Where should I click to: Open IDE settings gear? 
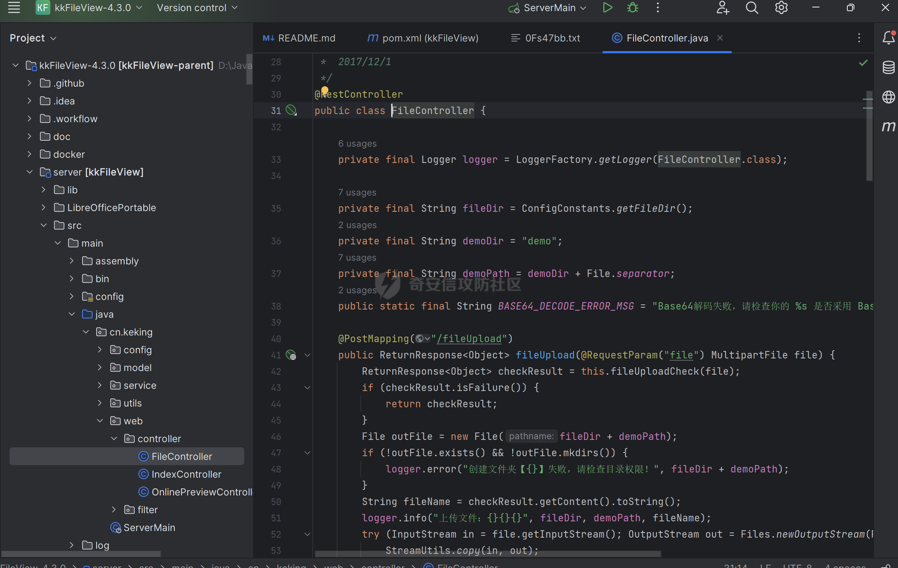781,7
